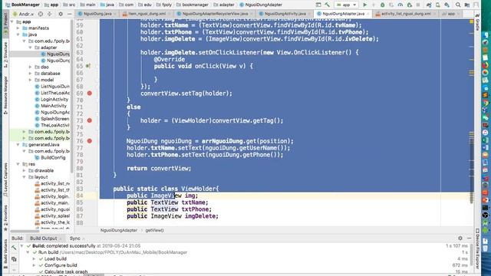The height and width of the screenshot is (276, 491).
Task: Expand the database package
Action: tap(30, 74)
